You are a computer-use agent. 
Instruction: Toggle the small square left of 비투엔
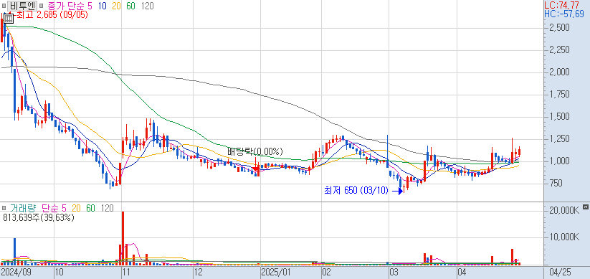click(4, 6)
